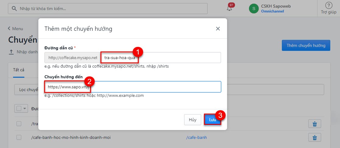This screenshot has width=340, height=148.
Task: Click the Chuyển hướng đến input field
Action: (x=155, y=87)
